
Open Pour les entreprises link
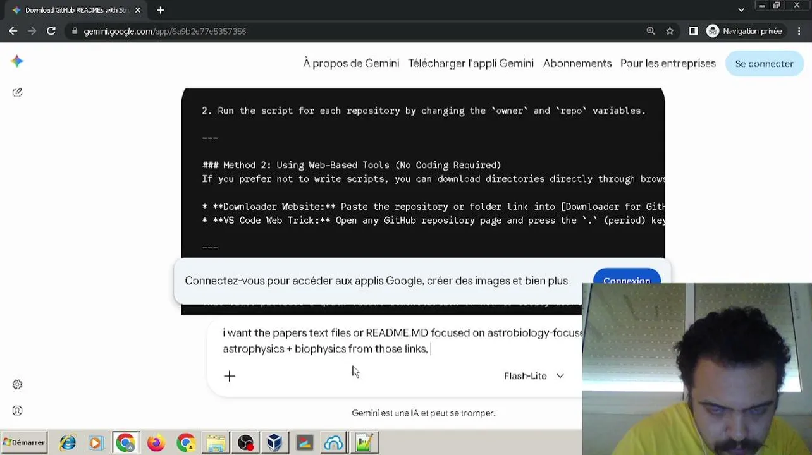tap(668, 63)
